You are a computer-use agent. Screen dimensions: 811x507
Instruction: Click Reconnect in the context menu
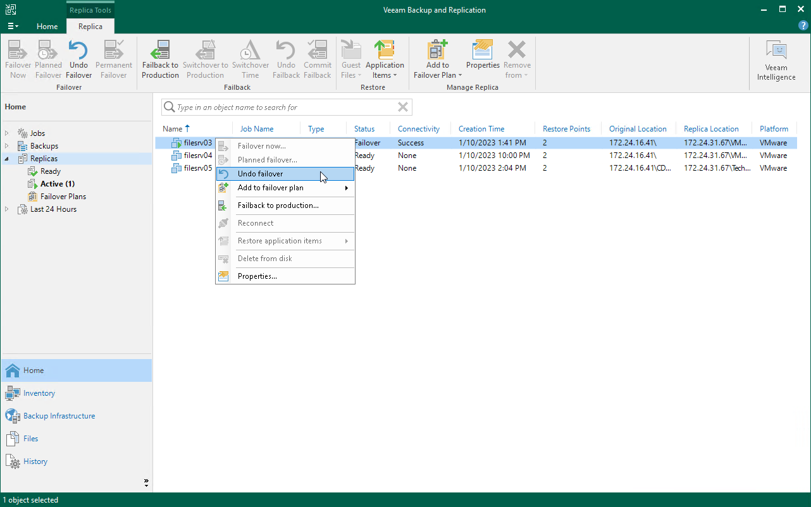(285, 223)
